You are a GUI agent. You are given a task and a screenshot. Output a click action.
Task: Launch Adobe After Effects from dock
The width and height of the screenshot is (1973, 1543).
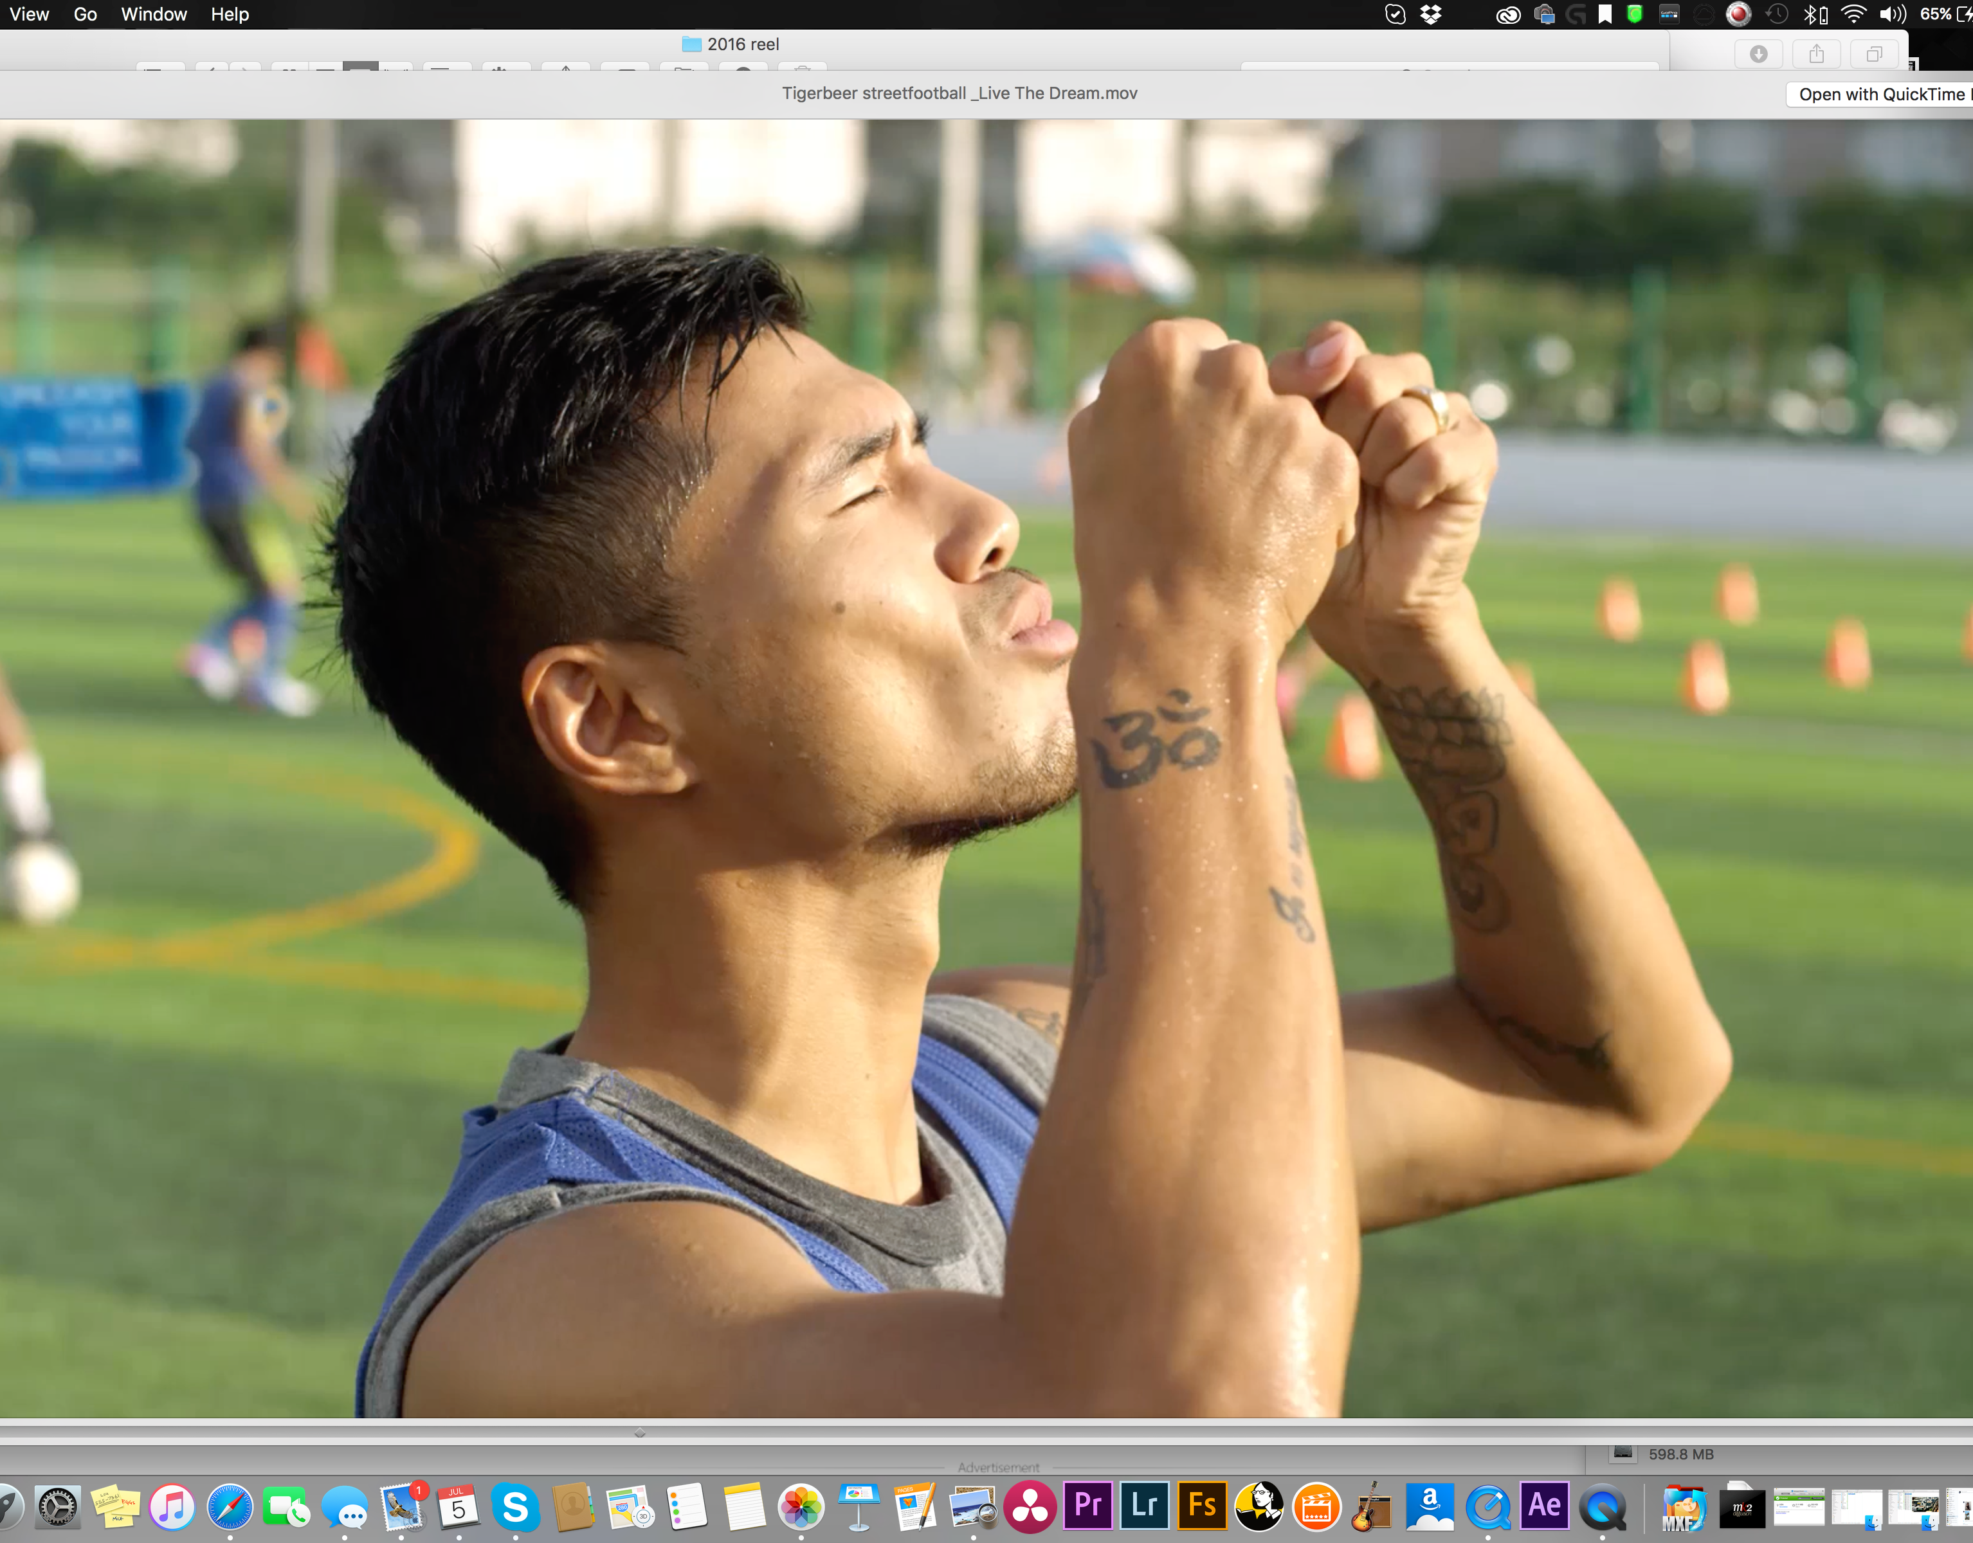coord(1544,1505)
